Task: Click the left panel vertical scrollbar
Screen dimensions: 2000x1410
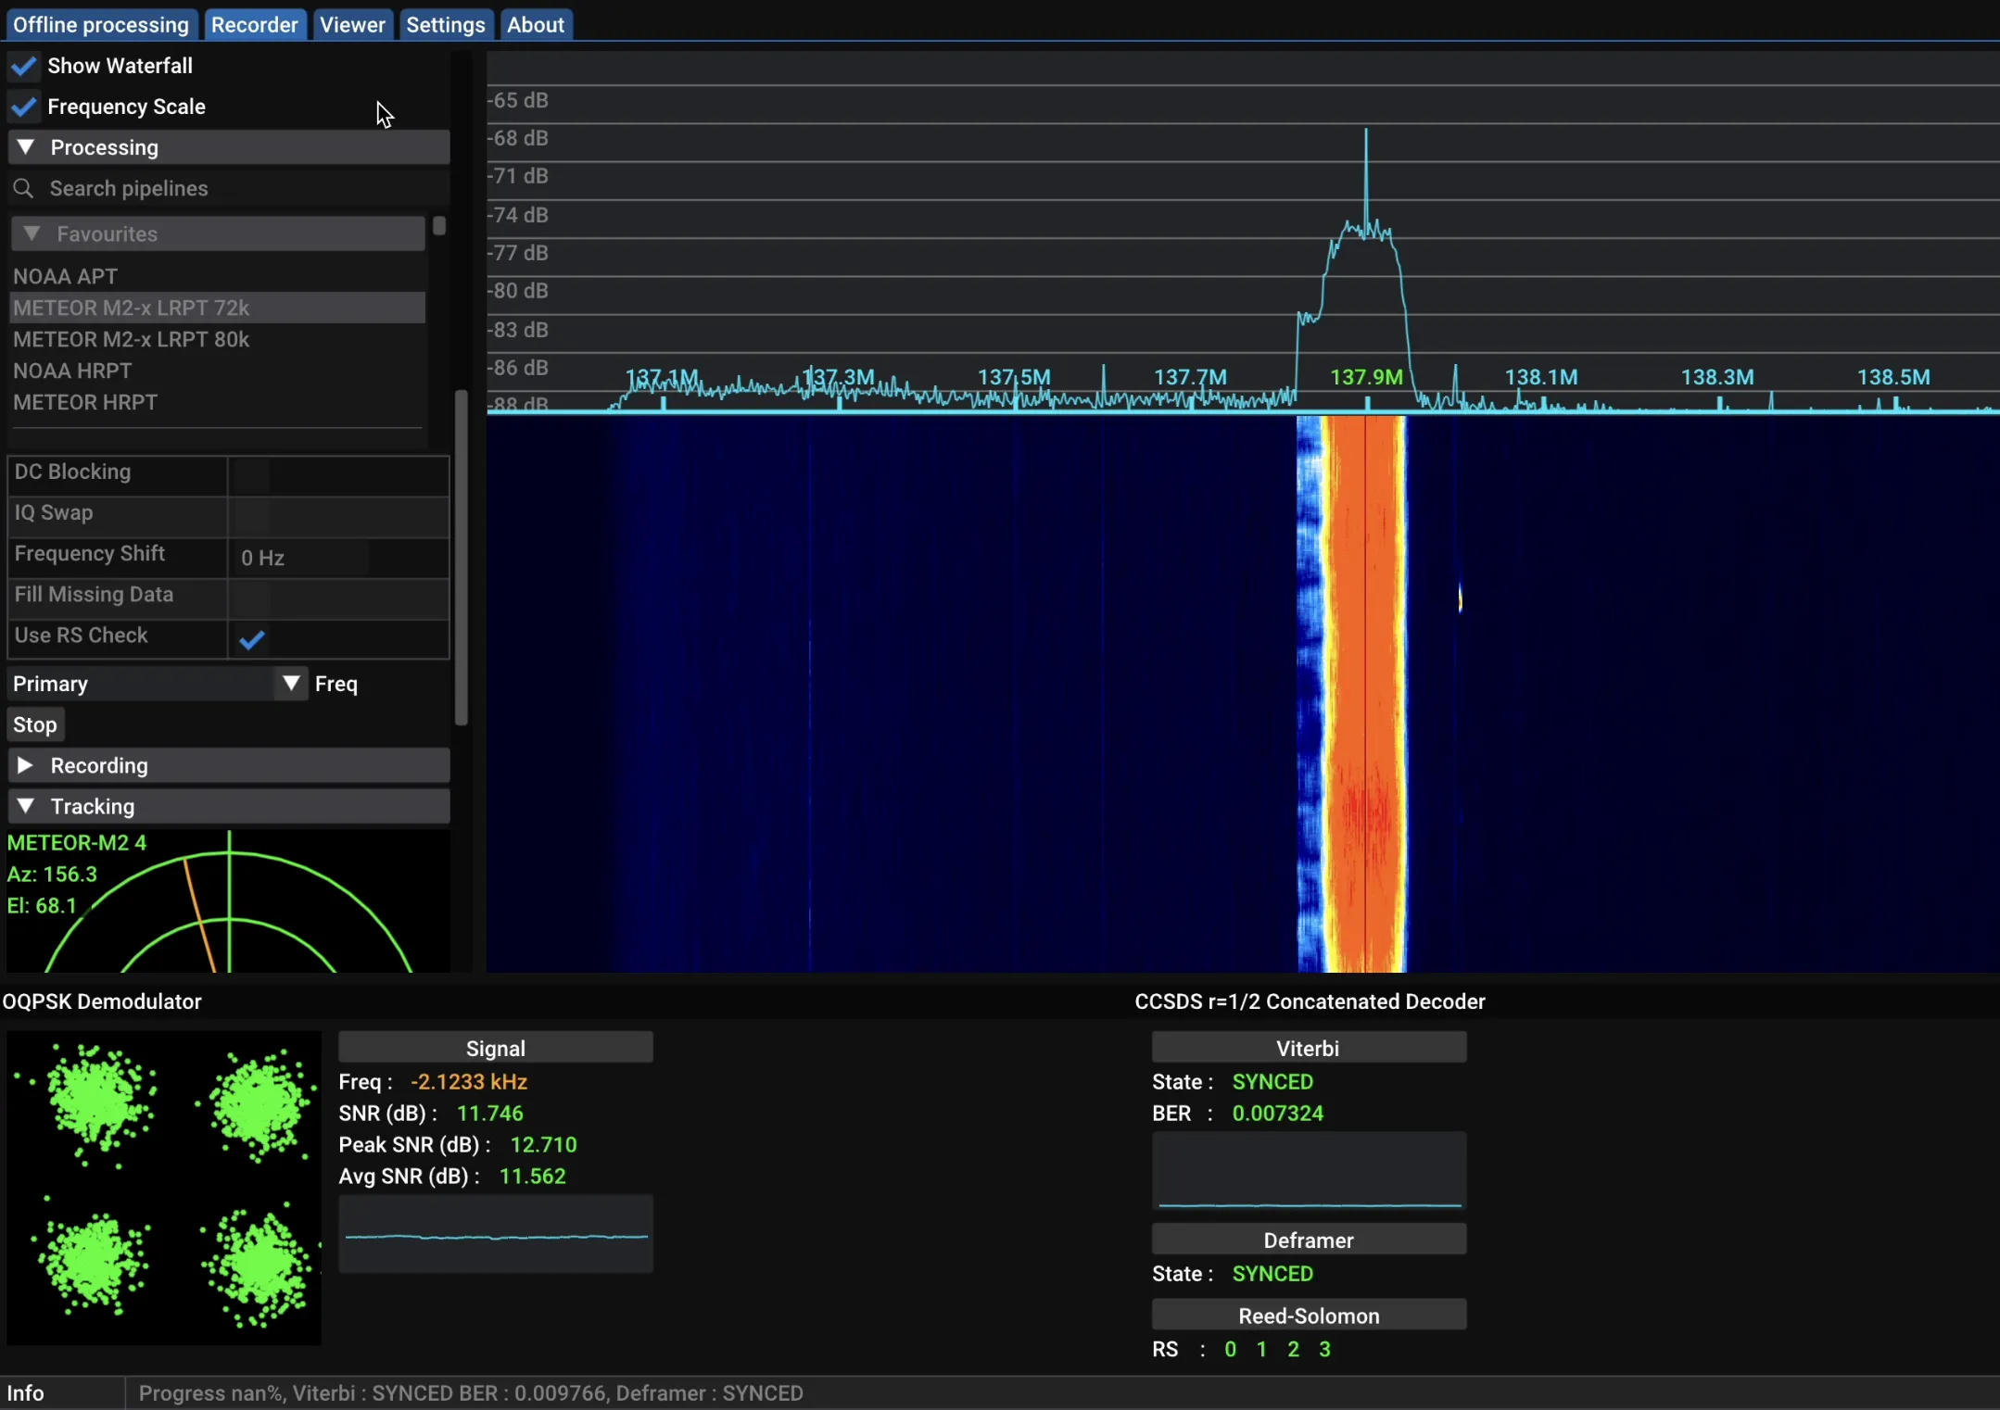Action: point(461,556)
